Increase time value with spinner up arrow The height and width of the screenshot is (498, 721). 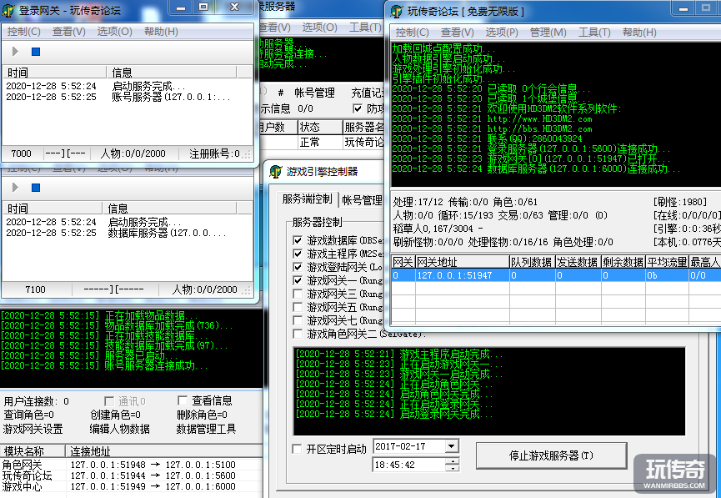click(x=452, y=461)
